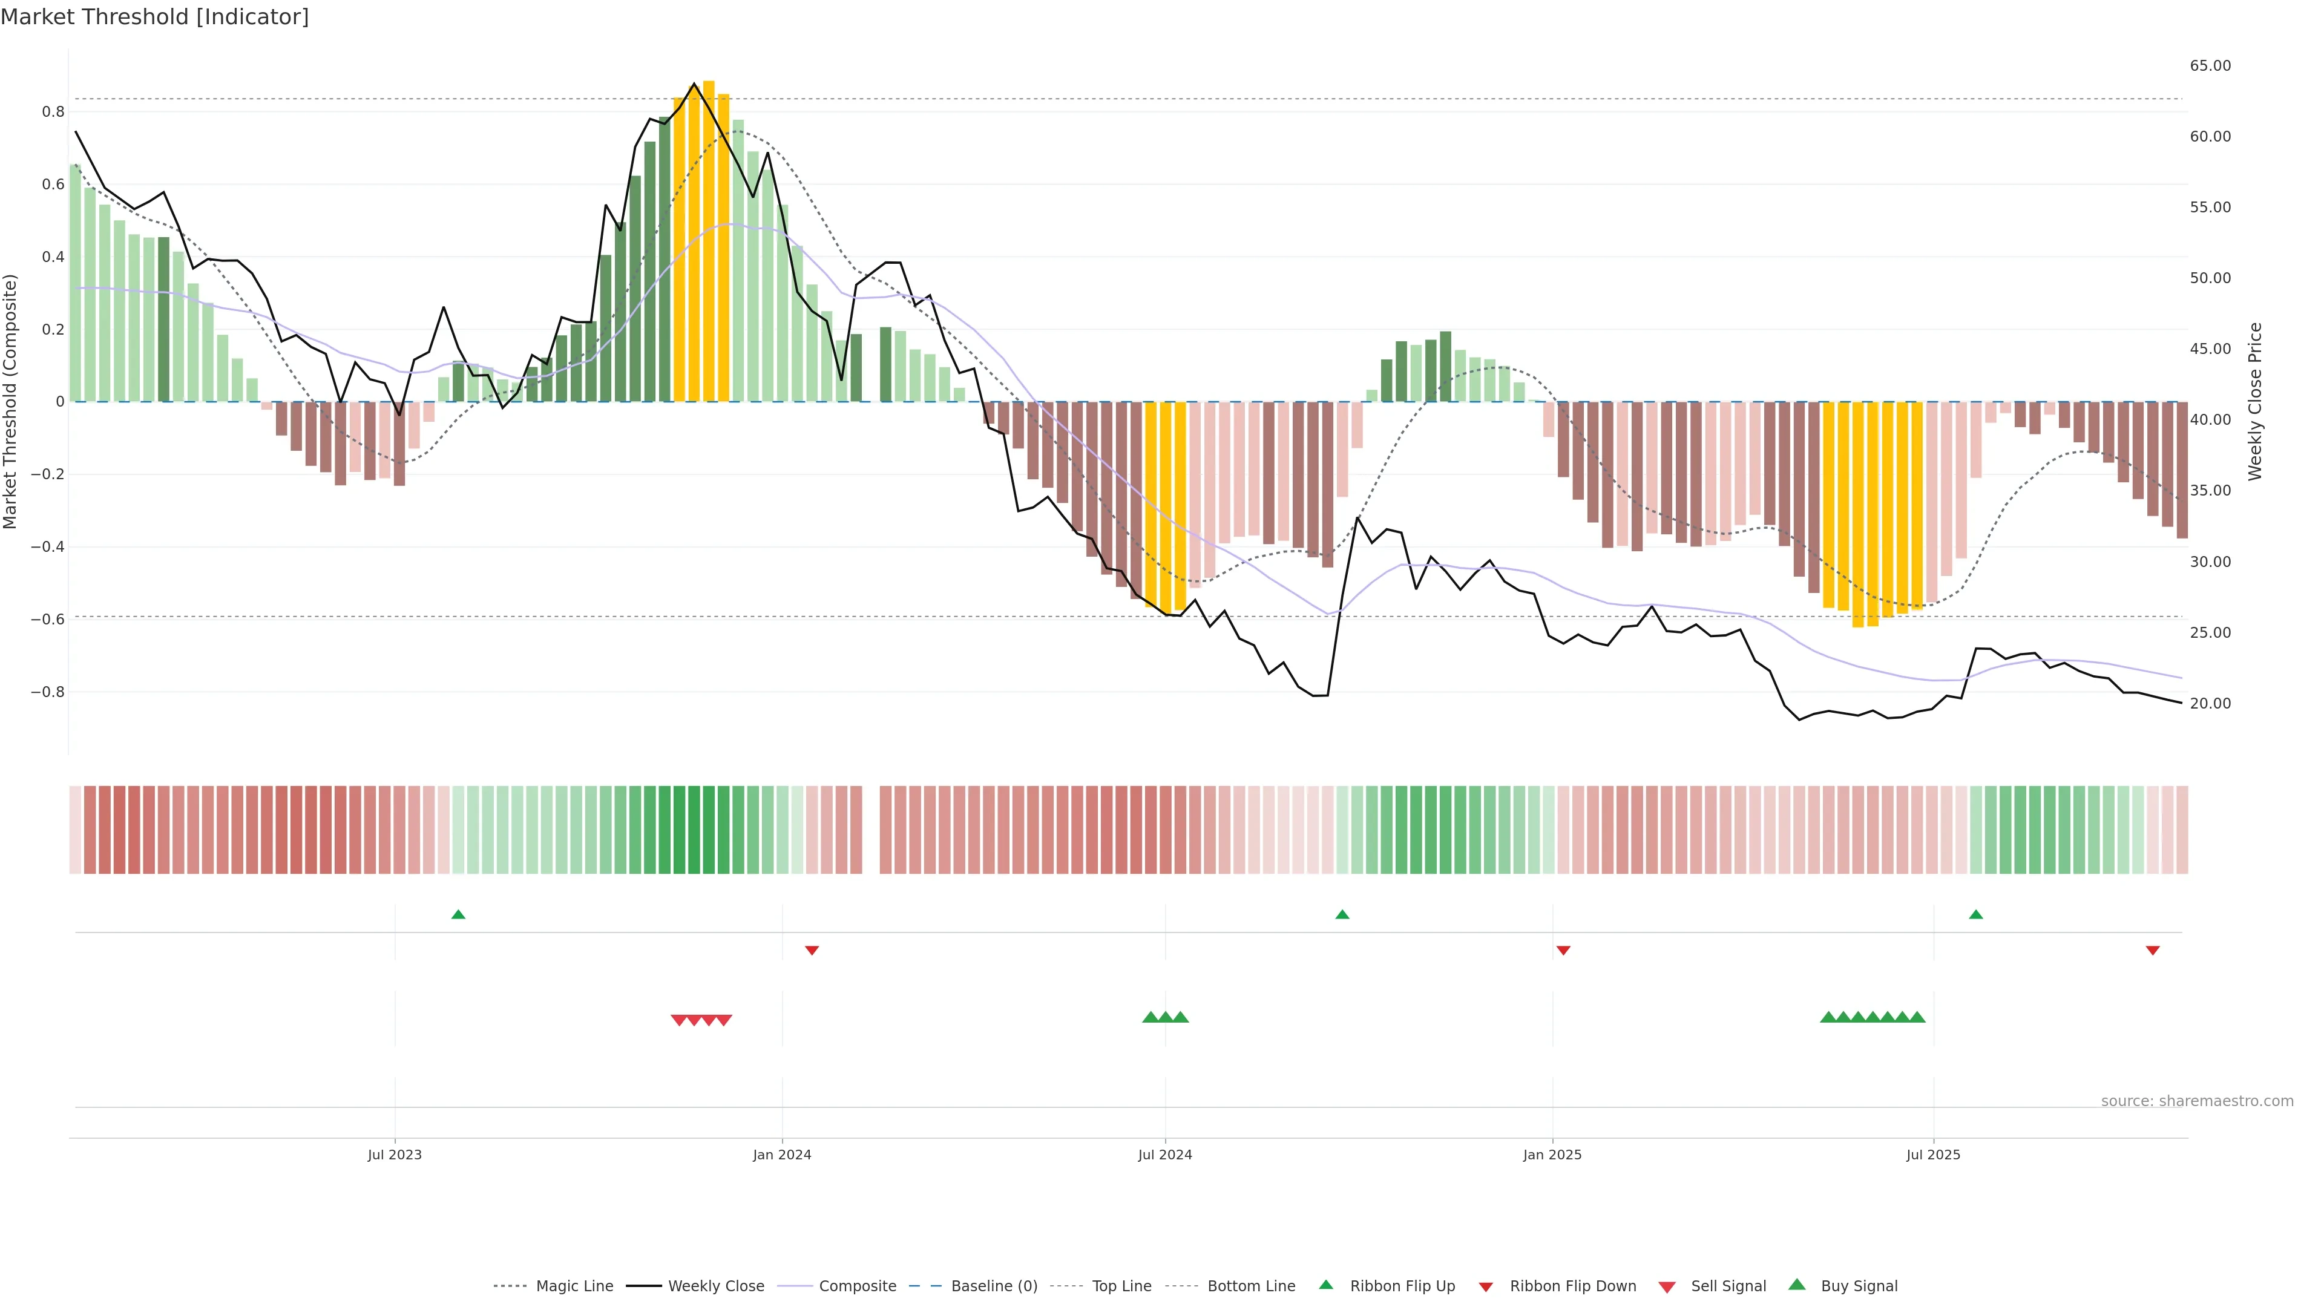Click the Ribbon Flip Up marker after Jul 2025
This screenshot has width=2324, height=1307.
[x=1976, y=915]
